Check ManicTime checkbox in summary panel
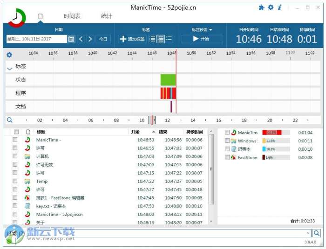Viewport: 326px width, 249px height. (227, 132)
